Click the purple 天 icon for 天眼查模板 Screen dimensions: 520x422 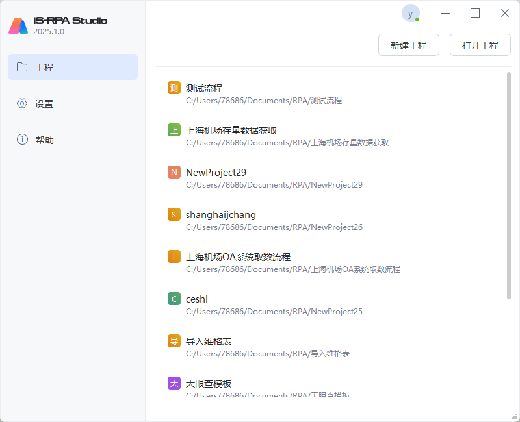(174, 383)
